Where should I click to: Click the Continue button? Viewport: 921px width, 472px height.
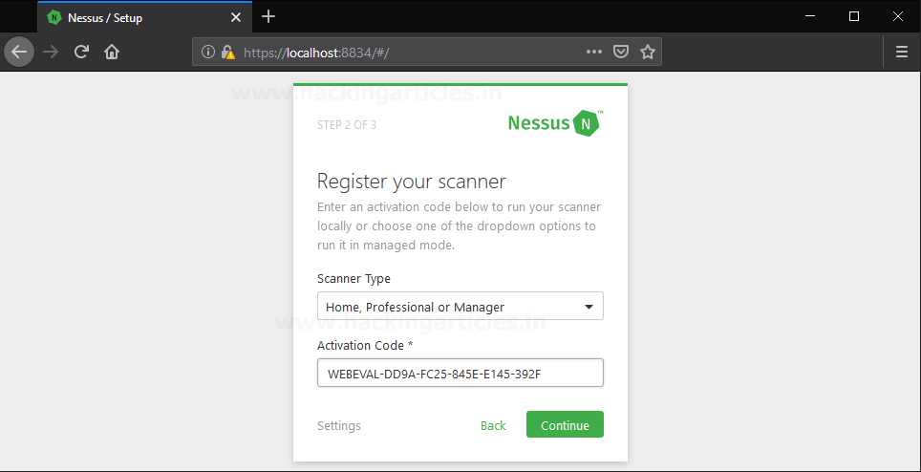pos(565,424)
